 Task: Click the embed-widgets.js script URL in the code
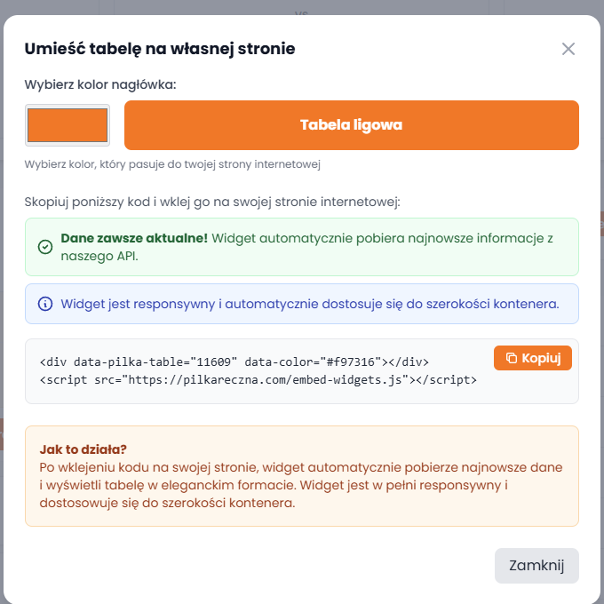click(266, 379)
